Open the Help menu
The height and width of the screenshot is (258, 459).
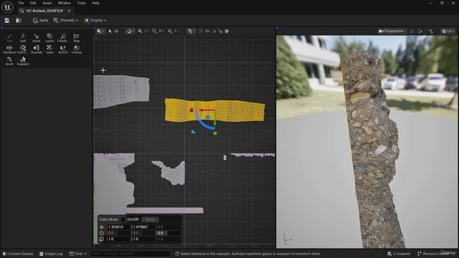[95, 3]
